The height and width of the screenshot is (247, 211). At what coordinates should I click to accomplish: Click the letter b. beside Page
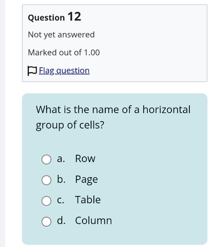pyautogui.click(x=61, y=179)
